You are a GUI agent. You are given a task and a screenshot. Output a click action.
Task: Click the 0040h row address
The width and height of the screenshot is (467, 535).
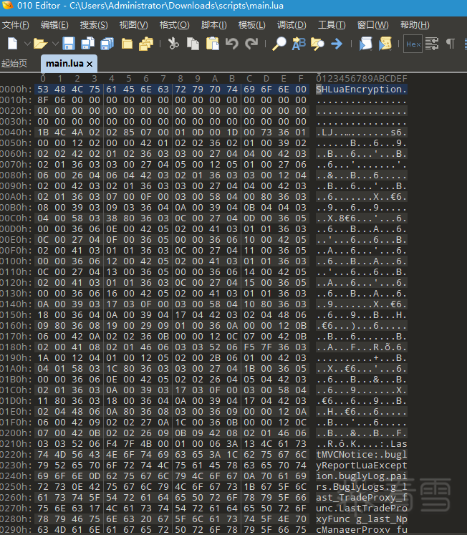(x=16, y=132)
